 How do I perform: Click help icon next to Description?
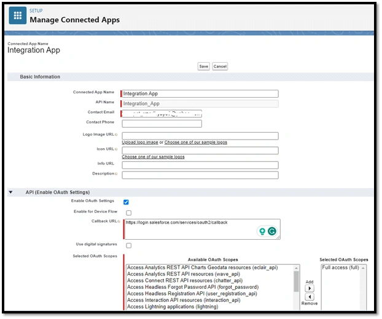116,174
